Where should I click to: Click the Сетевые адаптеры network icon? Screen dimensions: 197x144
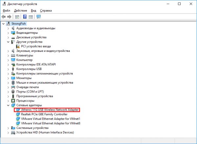13,105
